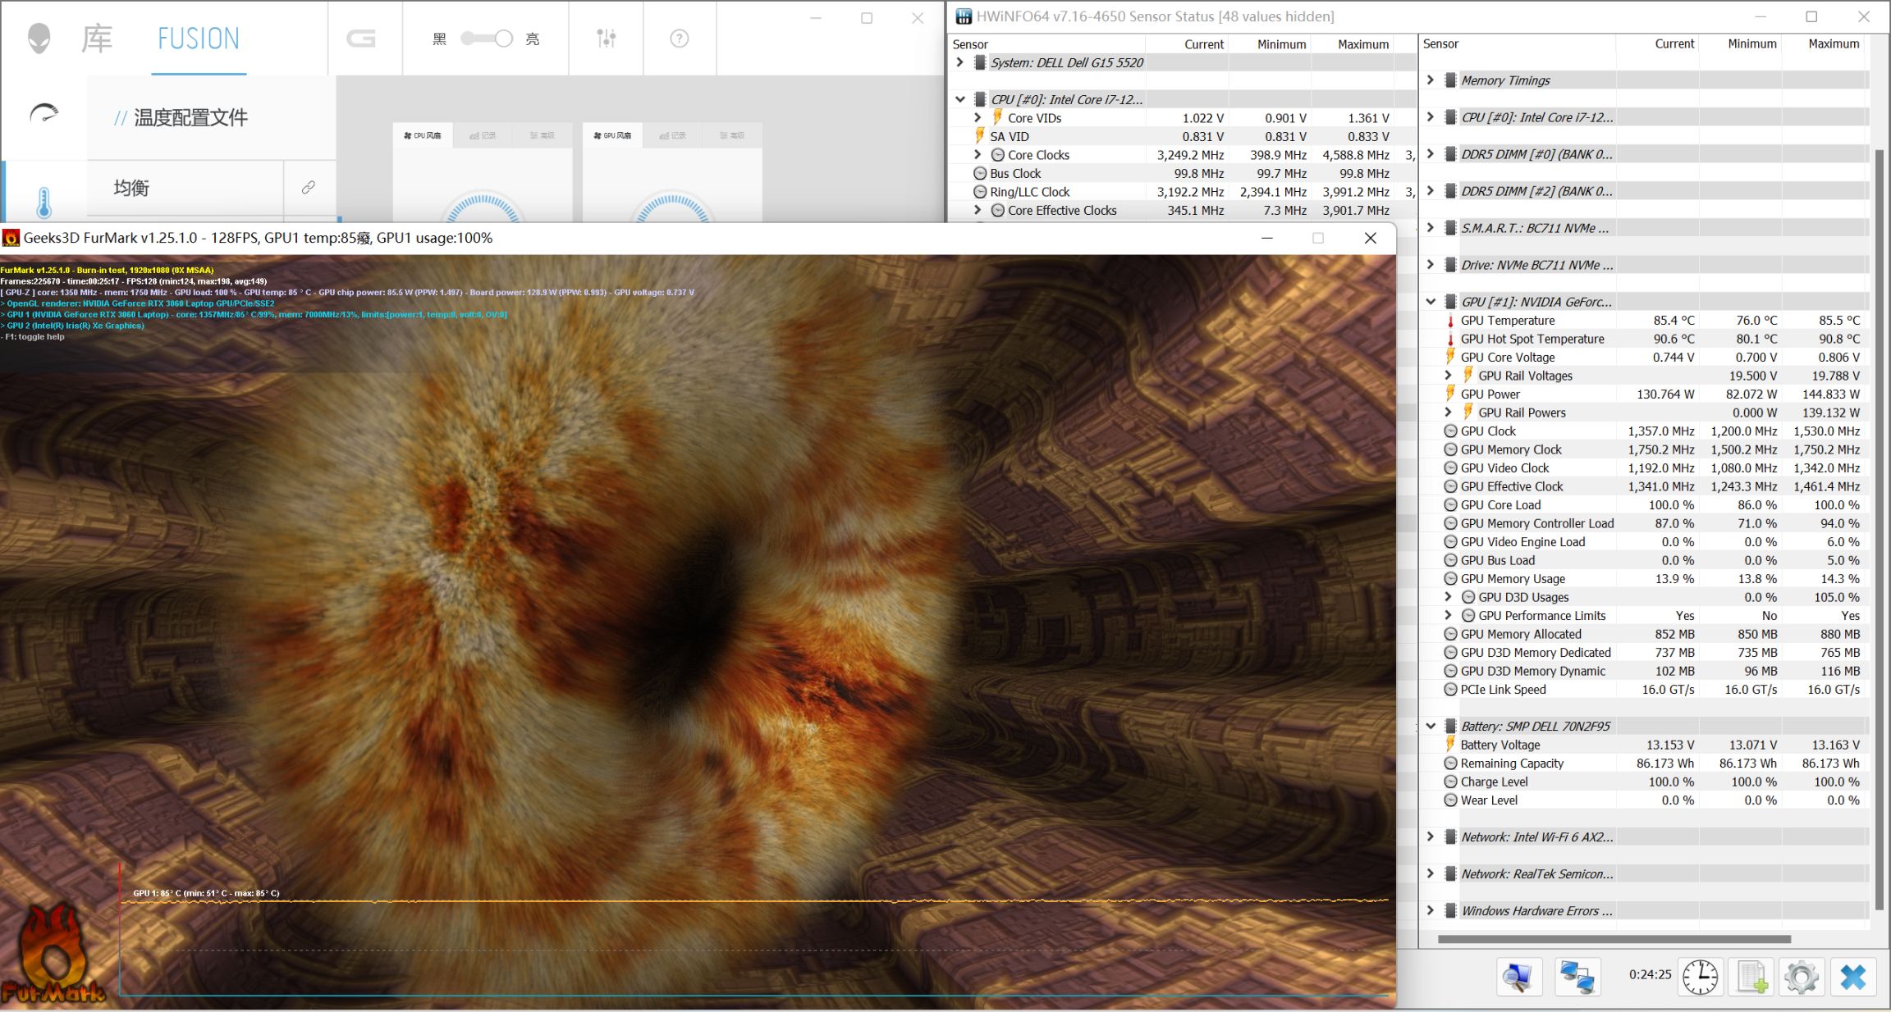Open the G game mode icon

pos(361,39)
